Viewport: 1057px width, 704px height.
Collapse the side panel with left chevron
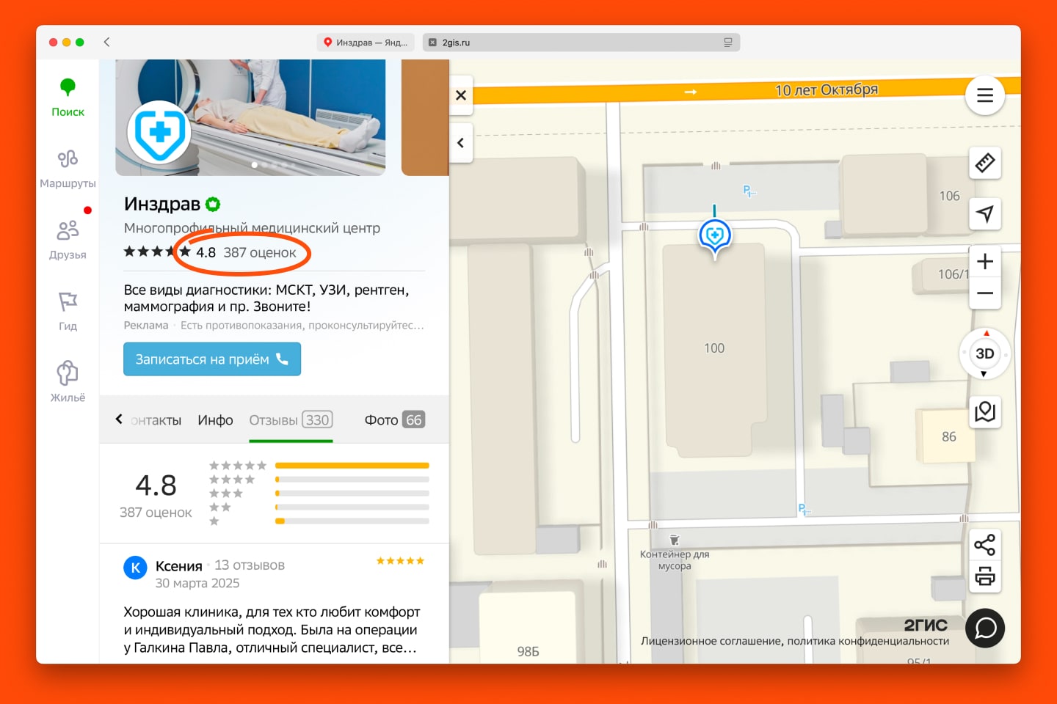(x=461, y=143)
